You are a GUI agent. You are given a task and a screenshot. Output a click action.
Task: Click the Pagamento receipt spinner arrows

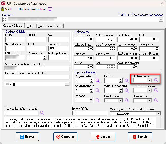point(91,80)
